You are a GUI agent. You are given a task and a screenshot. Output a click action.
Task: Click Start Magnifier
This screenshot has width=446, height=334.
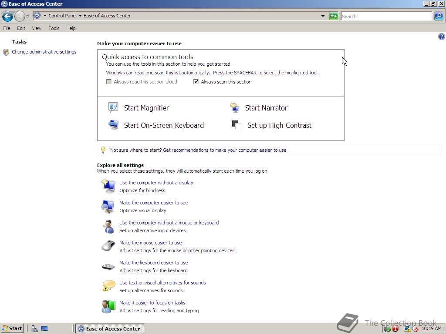tap(146, 108)
